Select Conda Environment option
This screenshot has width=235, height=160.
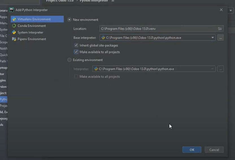(x=32, y=26)
